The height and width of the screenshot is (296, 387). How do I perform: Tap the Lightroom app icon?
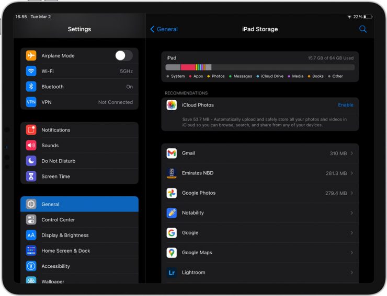pyautogui.click(x=172, y=273)
